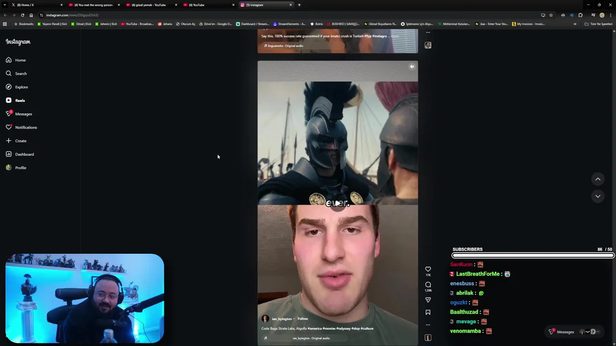Follow ian_byington
This screenshot has height=346, width=616.
coord(303,319)
